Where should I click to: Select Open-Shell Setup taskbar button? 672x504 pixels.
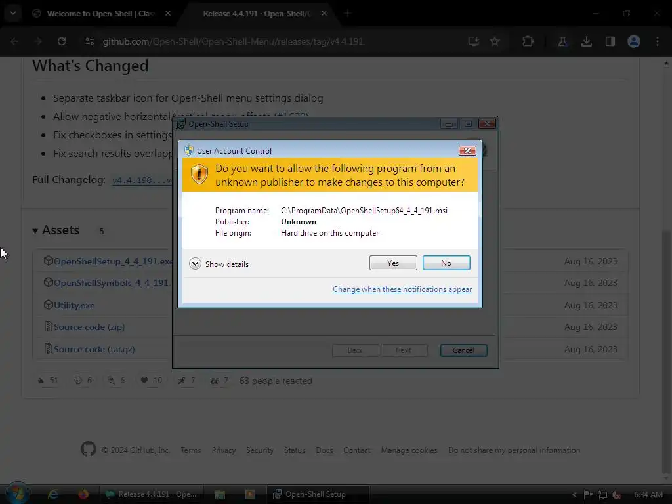click(318, 494)
